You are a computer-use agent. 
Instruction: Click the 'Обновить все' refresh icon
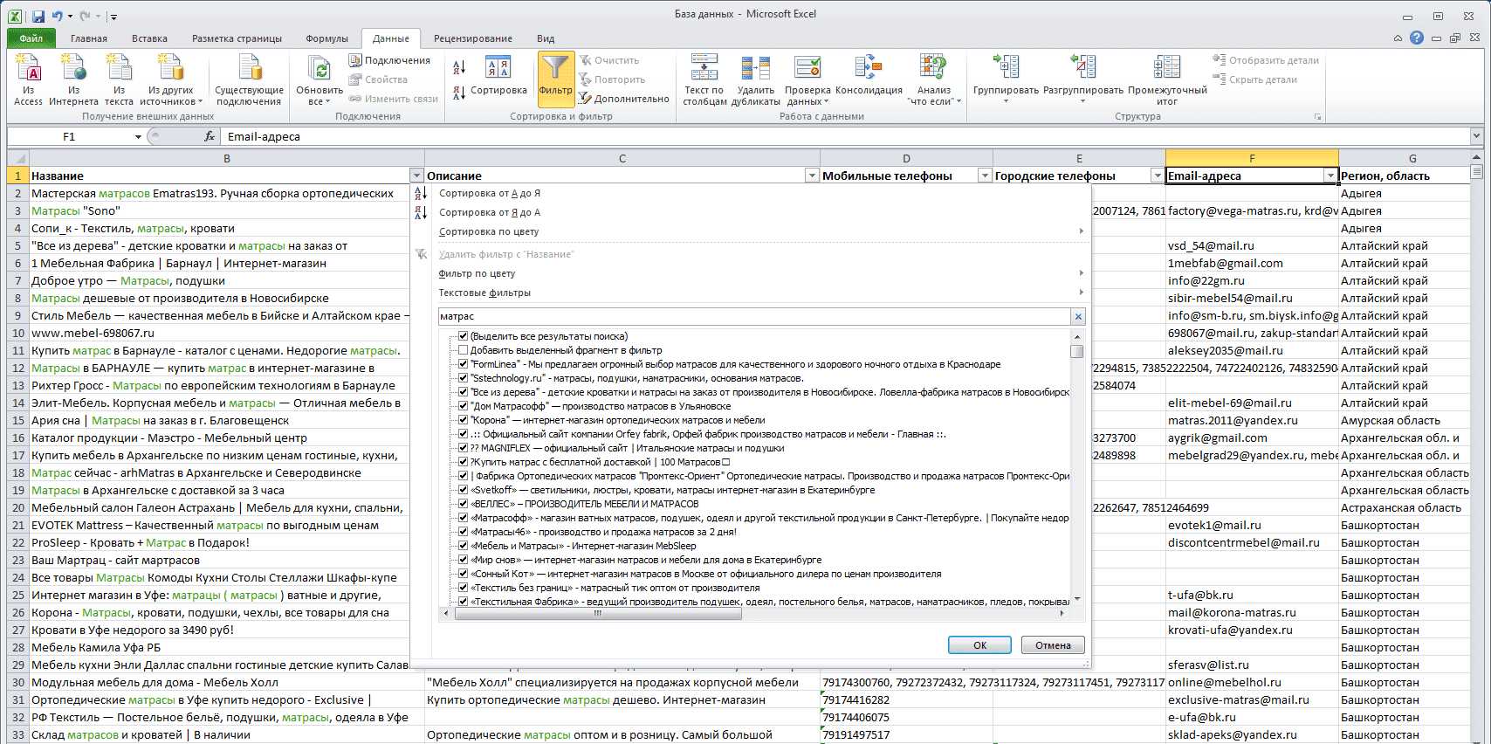(x=319, y=79)
